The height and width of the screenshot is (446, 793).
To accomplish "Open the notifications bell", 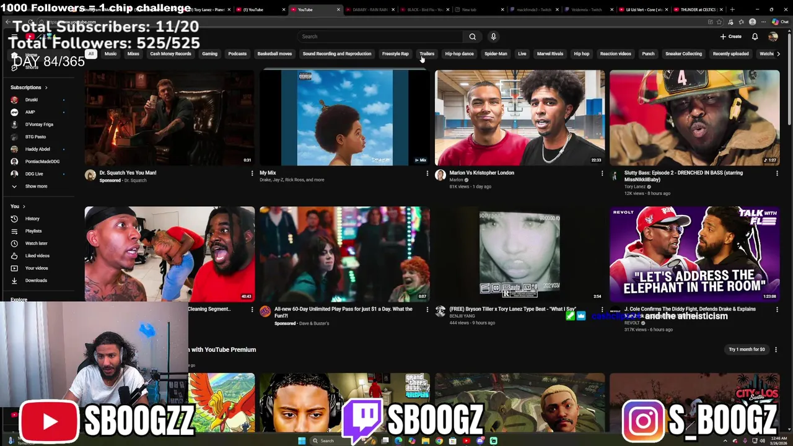I will click(755, 37).
